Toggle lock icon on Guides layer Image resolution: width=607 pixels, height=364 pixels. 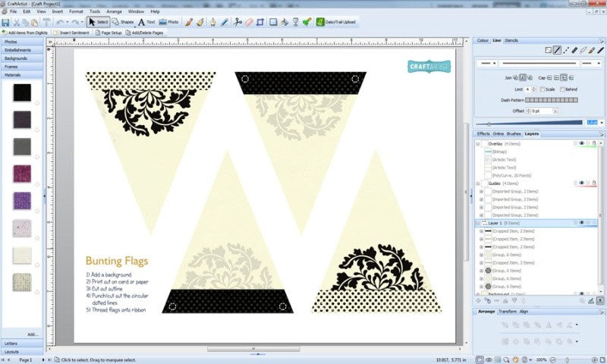pyautogui.click(x=594, y=184)
